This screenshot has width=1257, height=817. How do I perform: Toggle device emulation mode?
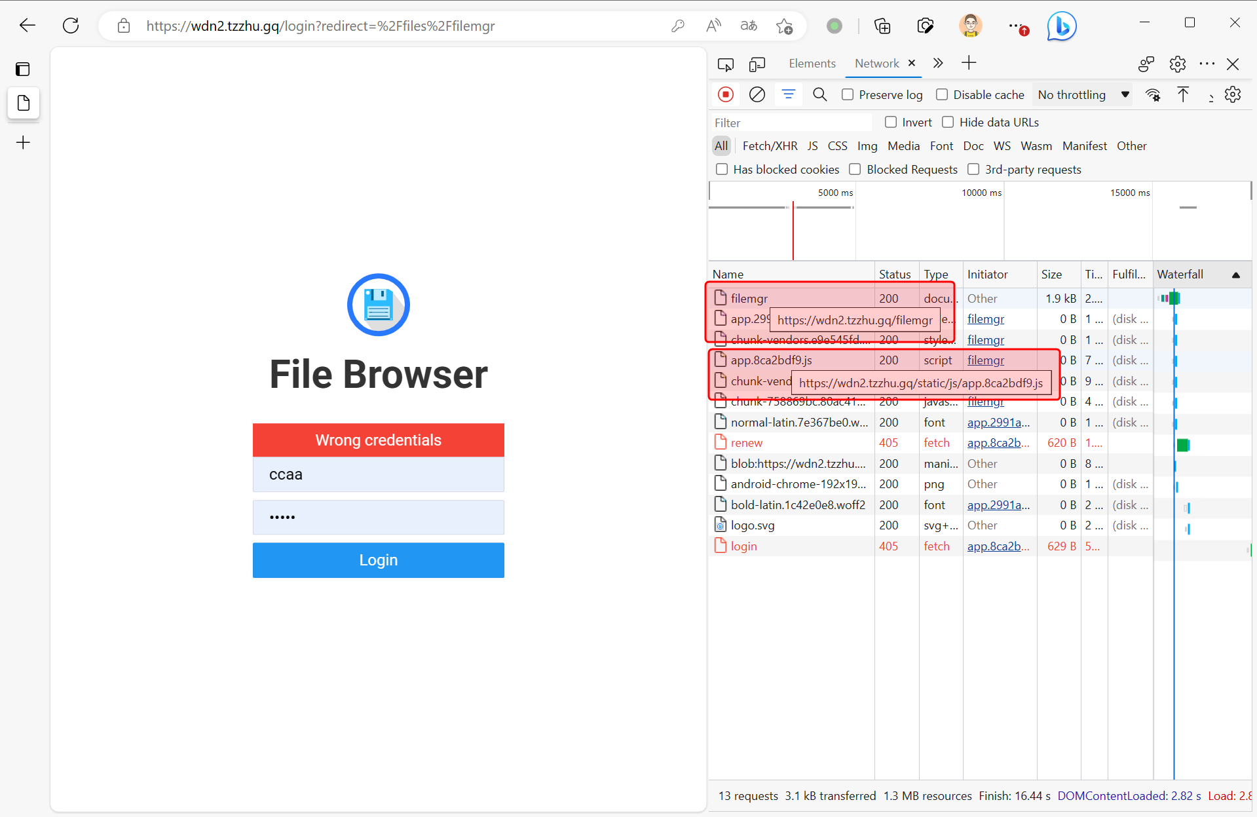tap(757, 64)
